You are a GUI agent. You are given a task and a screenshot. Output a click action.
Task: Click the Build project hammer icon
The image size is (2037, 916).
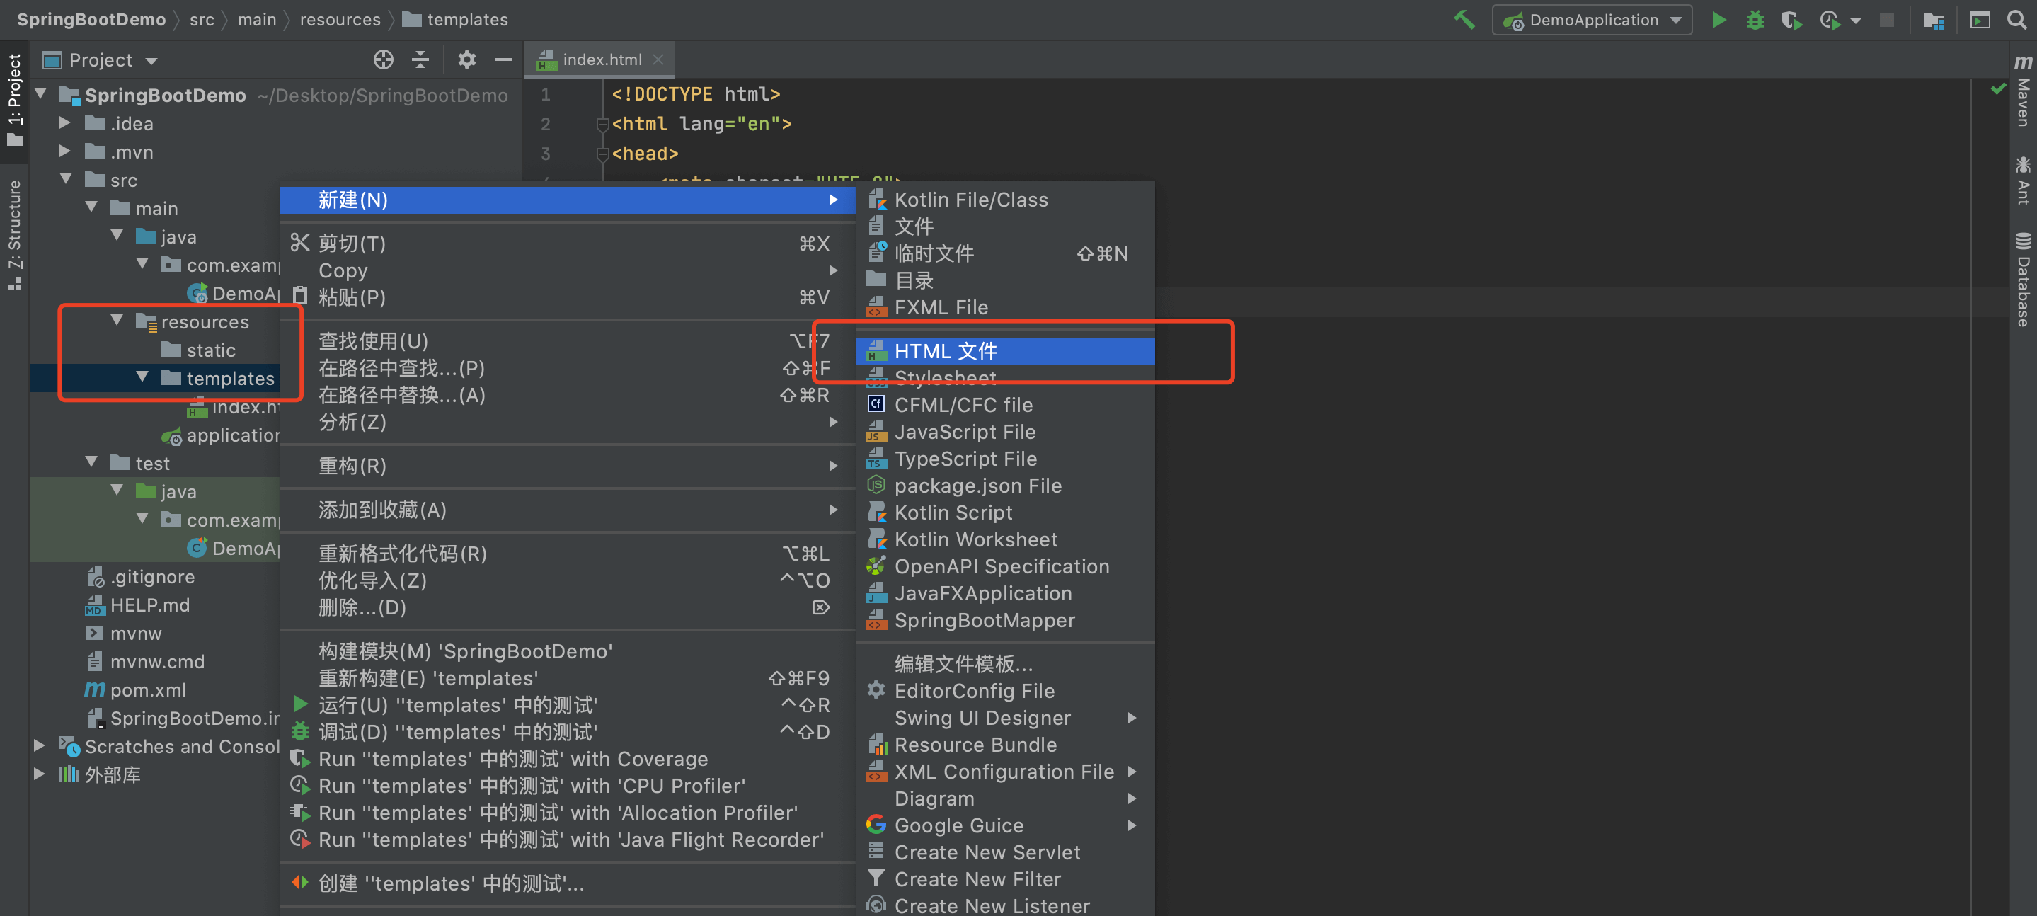pyautogui.click(x=1464, y=20)
